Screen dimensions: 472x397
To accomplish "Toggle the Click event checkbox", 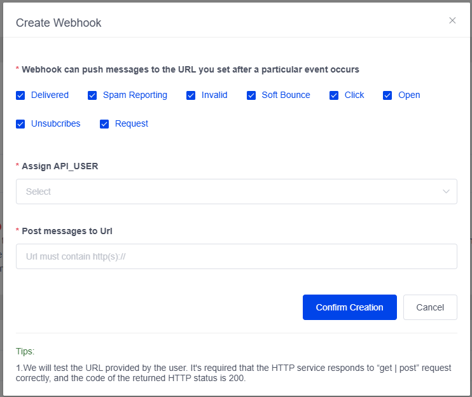I will click(334, 95).
